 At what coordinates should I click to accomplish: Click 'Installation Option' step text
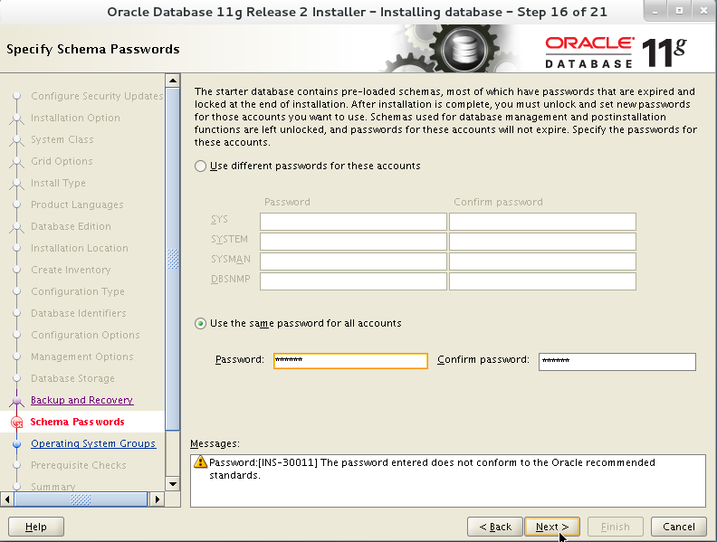(75, 118)
